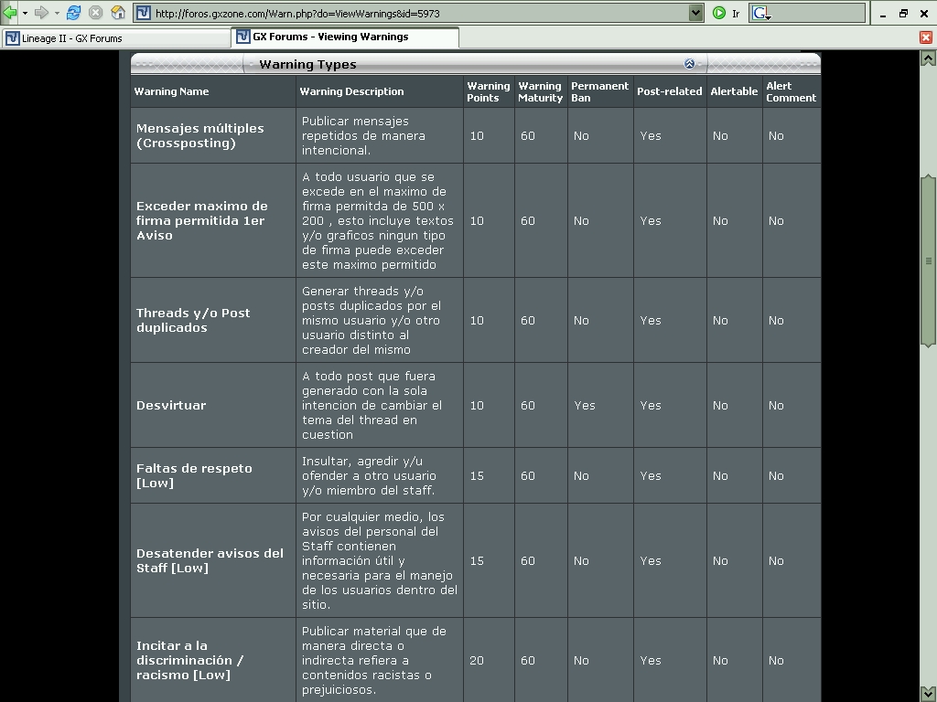Click the Insultar, agredir y/u ofender description
The width and height of the screenshot is (937, 702).
click(369, 475)
